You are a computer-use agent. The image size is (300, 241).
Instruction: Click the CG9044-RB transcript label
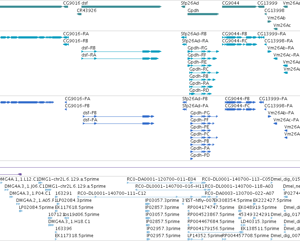coord(234,34)
